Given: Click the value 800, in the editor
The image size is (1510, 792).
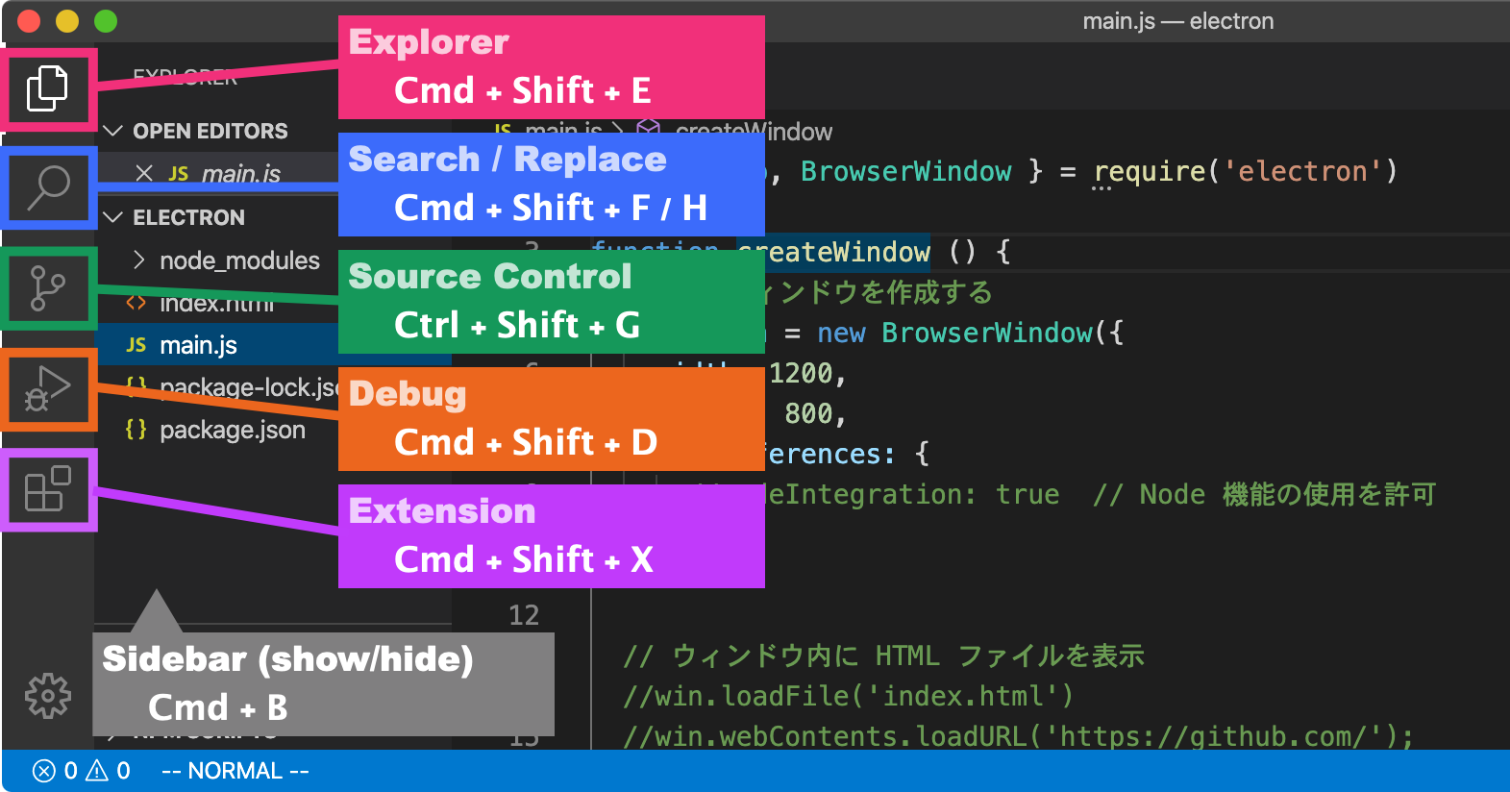Looking at the screenshot, I should coord(815,413).
